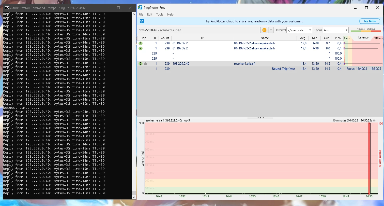The height and width of the screenshot is (206, 384).
Task: Select the green hop 2 circle icon
Action: (141, 48)
